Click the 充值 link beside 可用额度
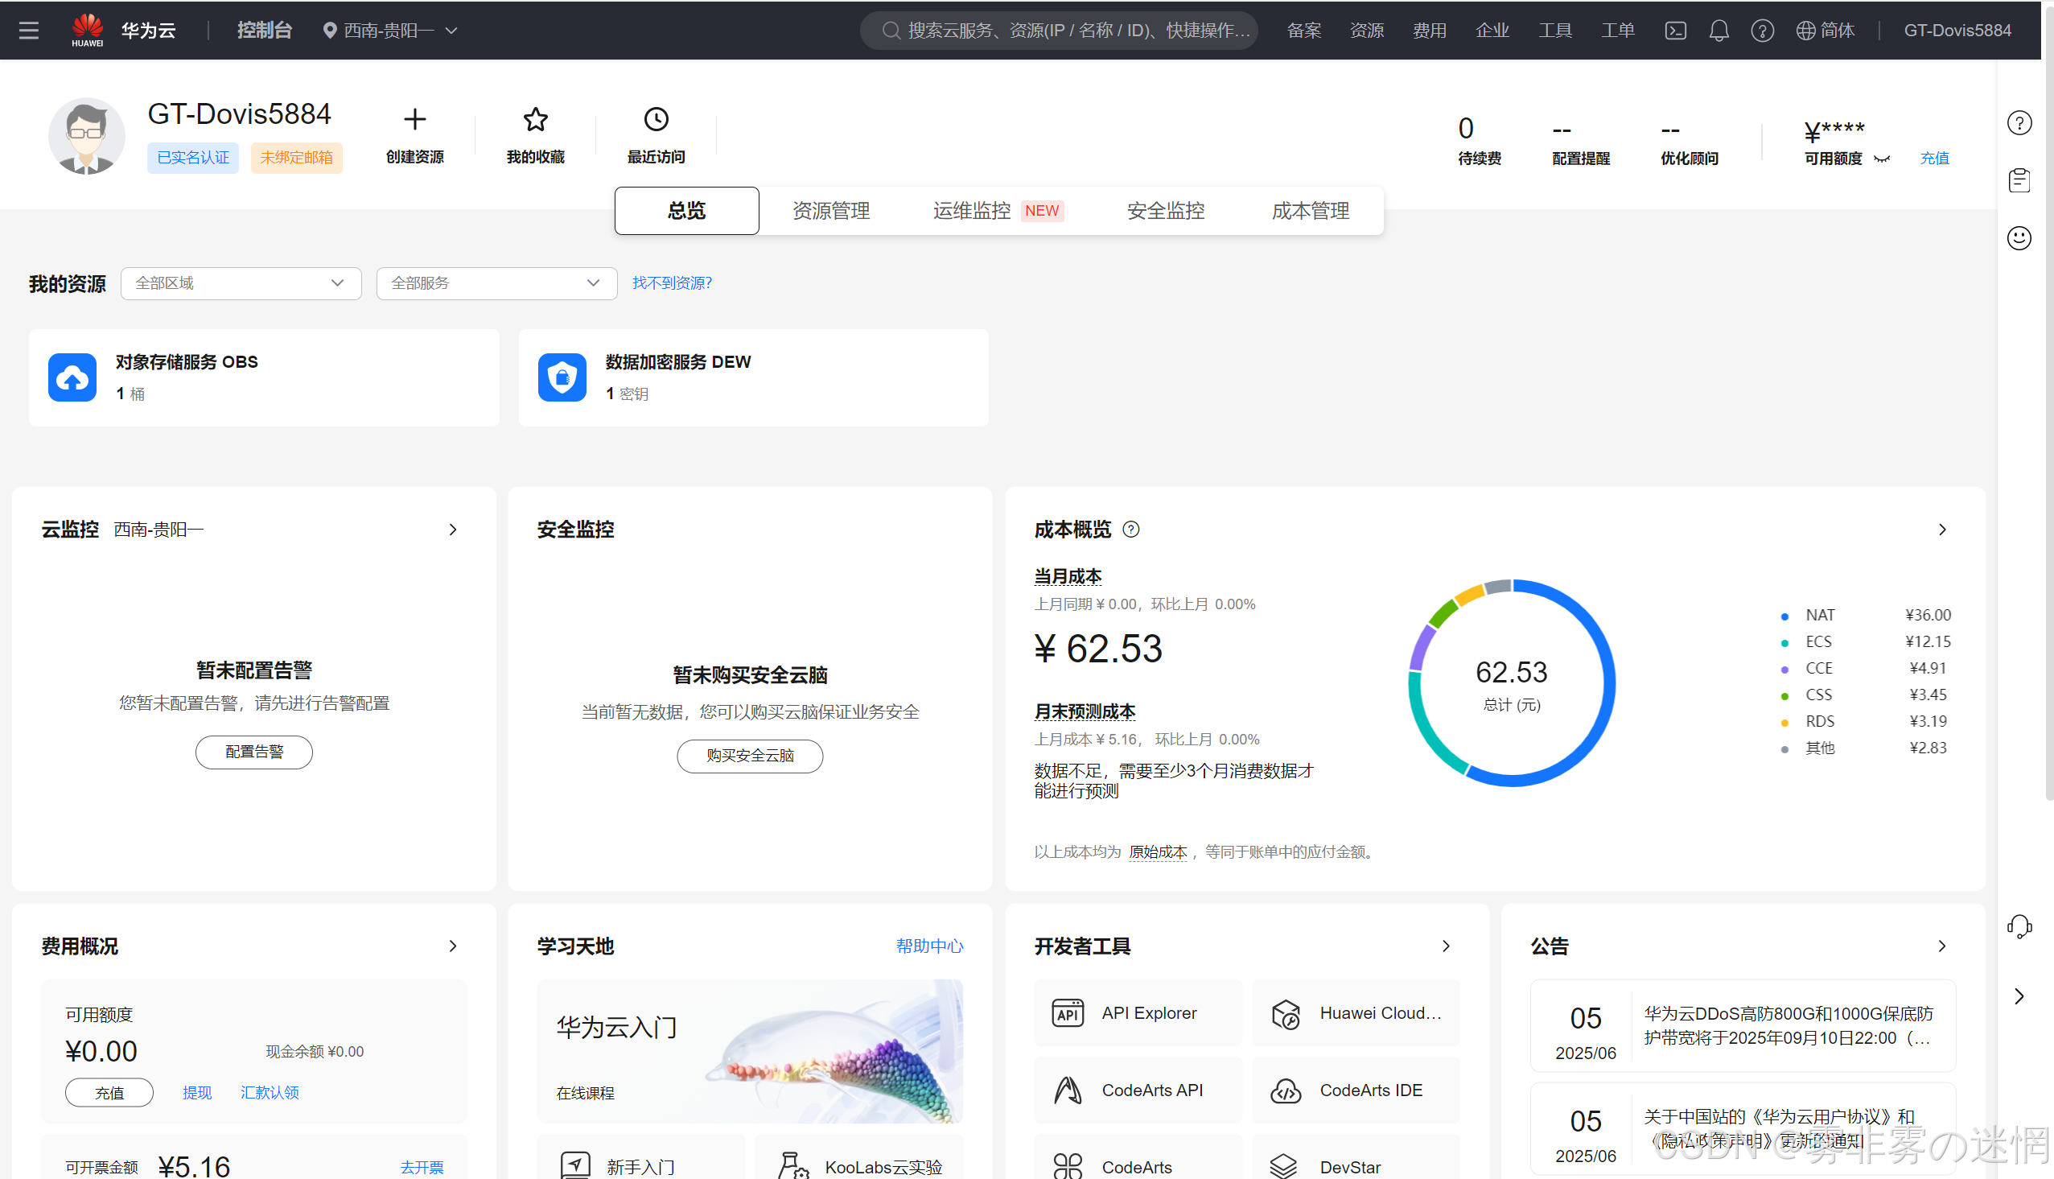The width and height of the screenshot is (2054, 1179). (1934, 159)
